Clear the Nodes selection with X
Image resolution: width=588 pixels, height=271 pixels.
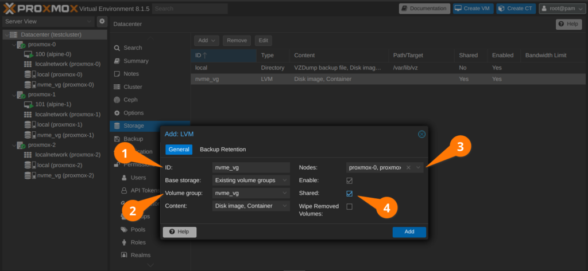coord(408,168)
